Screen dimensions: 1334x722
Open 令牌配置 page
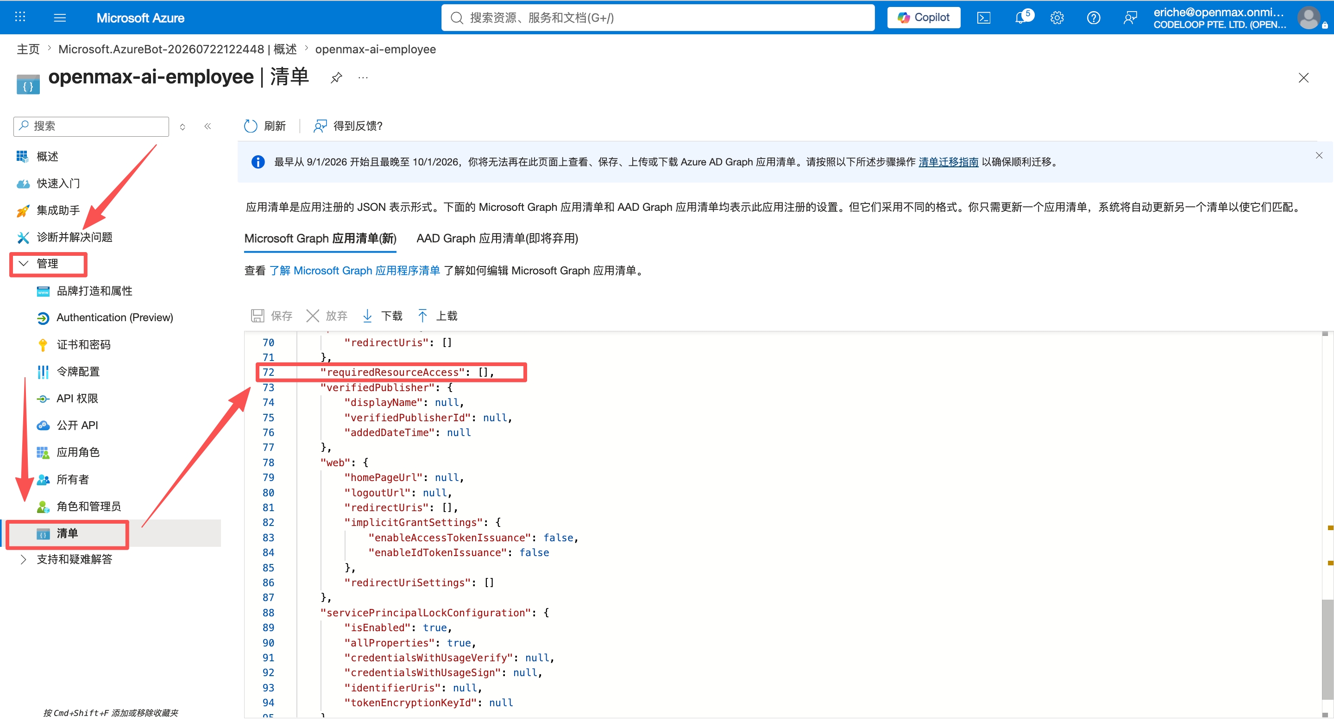click(x=78, y=371)
